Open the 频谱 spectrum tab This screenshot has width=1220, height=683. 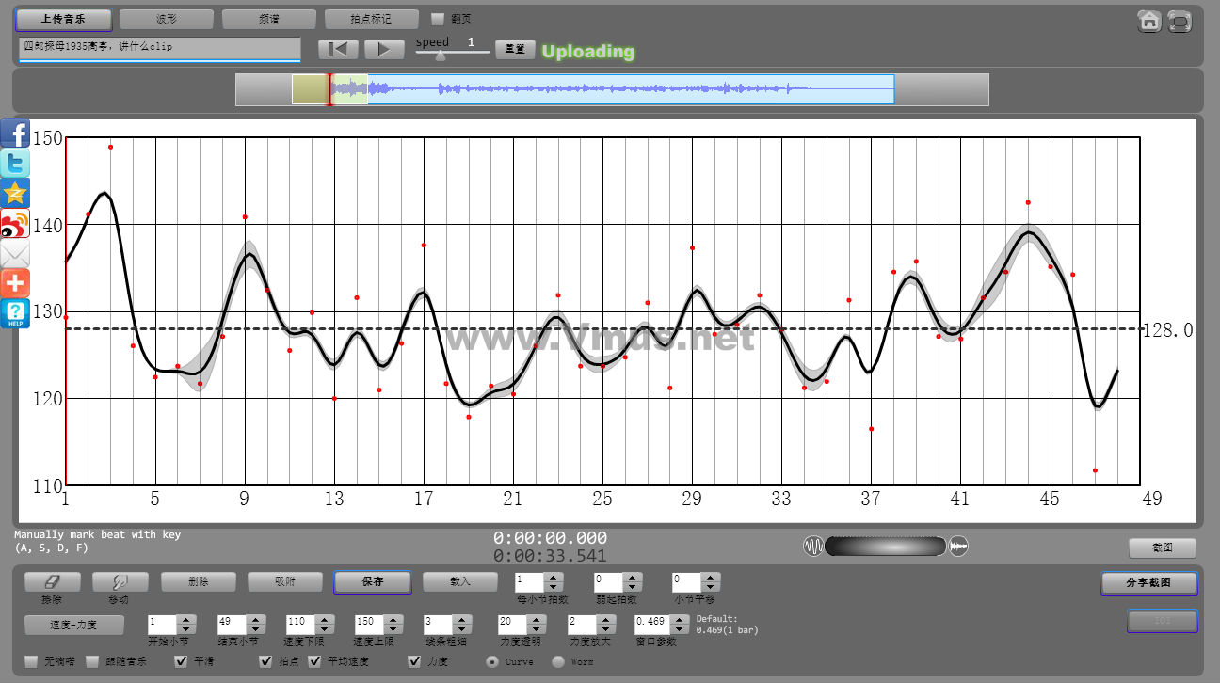268,19
